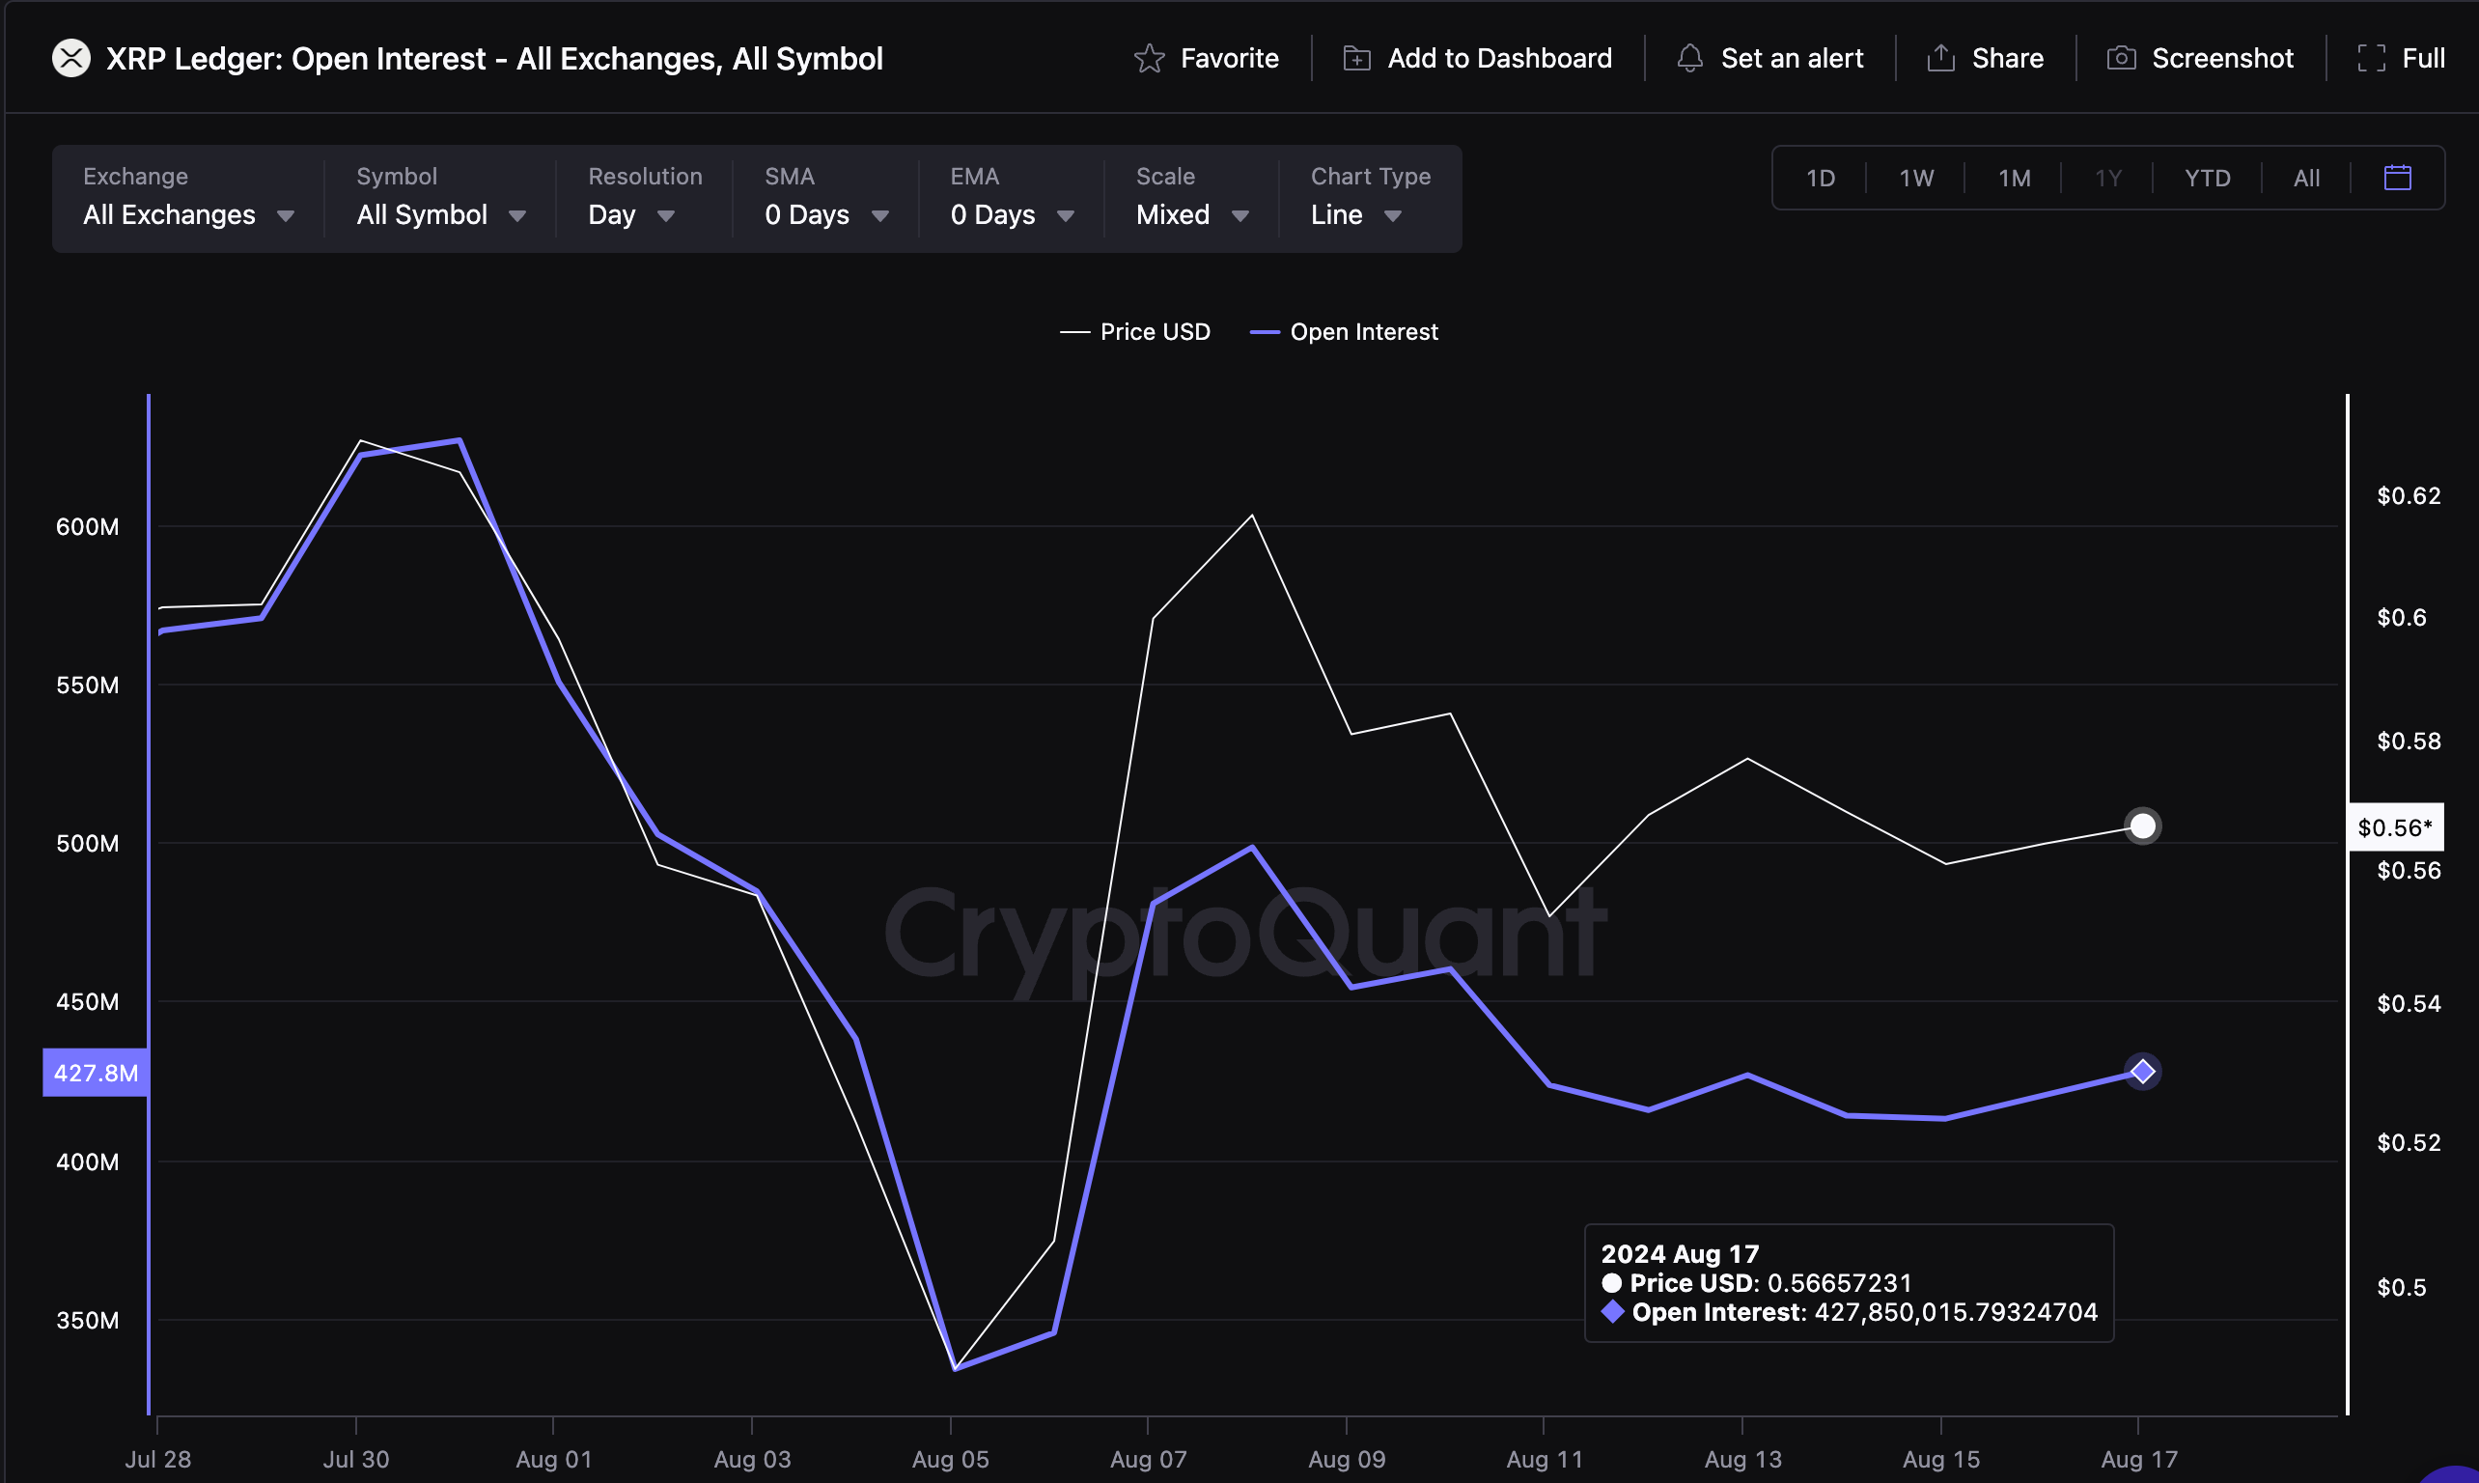The image size is (2479, 1483).
Task: Select the 1D time range
Action: (x=1821, y=179)
